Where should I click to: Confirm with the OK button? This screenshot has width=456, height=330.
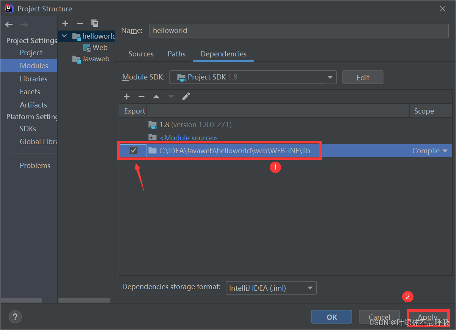[x=332, y=317]
